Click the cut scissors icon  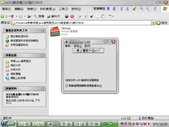[x=92, y=16]
